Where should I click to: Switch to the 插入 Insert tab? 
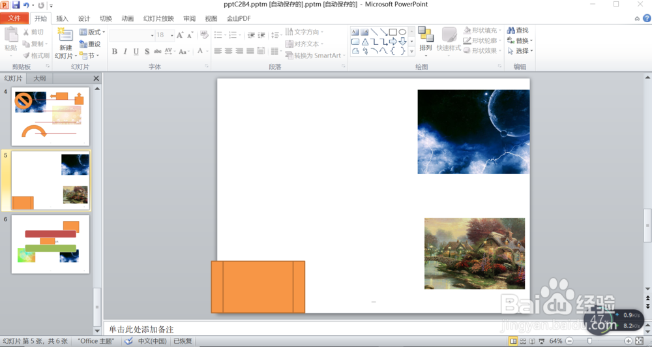[x=62, y=18]
